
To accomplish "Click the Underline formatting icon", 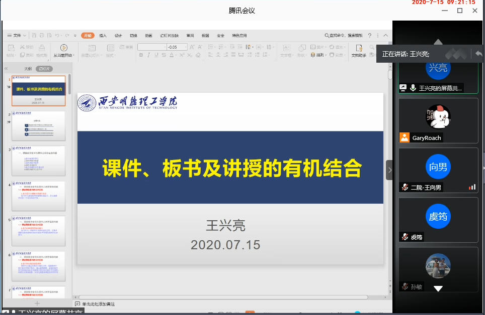I will pyautogui.click(x=156, y=55).
